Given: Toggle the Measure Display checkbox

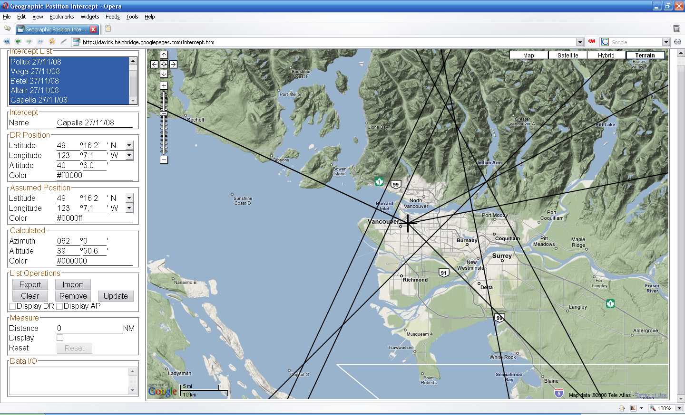Looking at the screenshot, I should tap(60, 338).
